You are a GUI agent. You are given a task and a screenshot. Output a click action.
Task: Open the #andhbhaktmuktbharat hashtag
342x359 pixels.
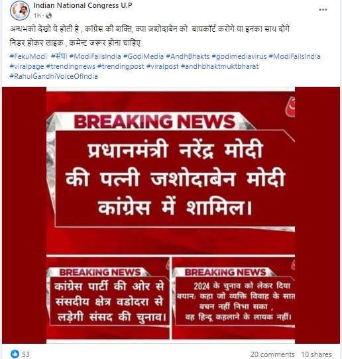point(219,66)
